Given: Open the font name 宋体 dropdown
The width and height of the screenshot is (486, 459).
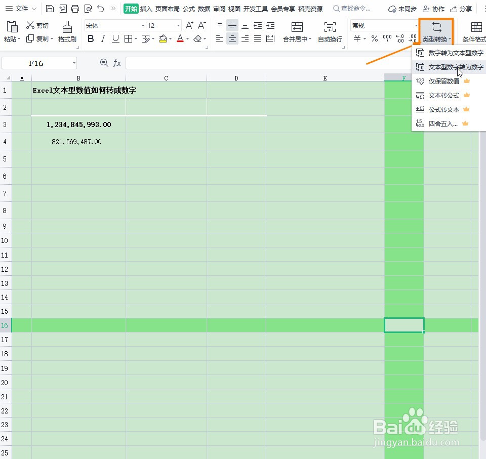Looking at the screenshot, I should coord(143,25).
